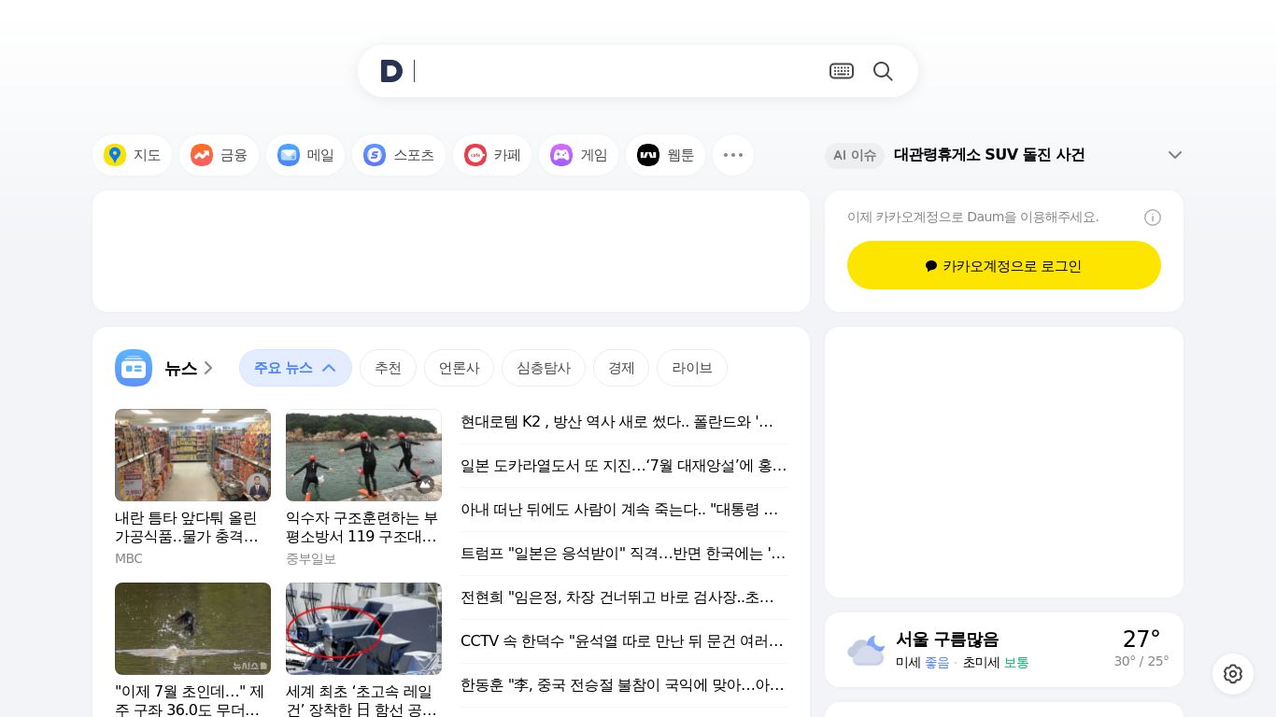Switch to the 추천 news tab
1276x717 pixels.
pos(388,368)
